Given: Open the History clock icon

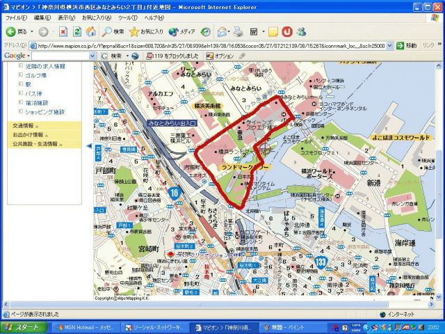Looking at the screenshot, I should (x=206, y=32).
